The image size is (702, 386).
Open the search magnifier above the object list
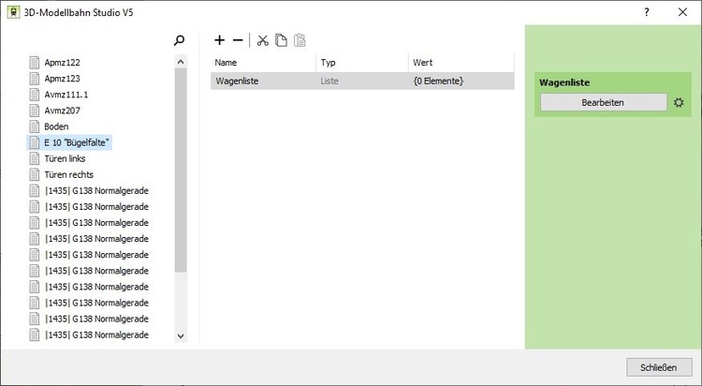pos(179,40)
